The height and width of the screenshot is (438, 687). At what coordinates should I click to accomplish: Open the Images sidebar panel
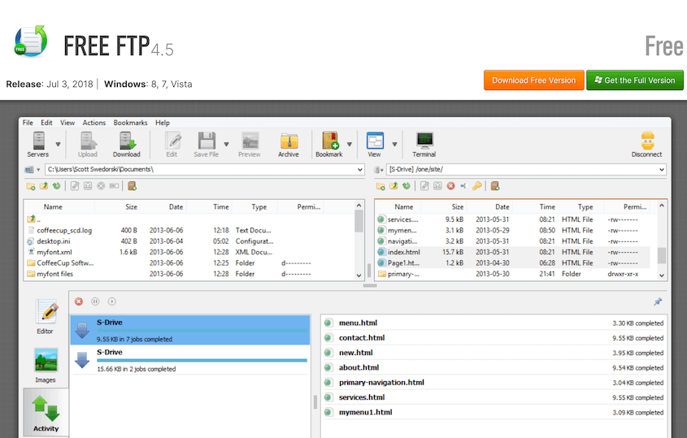click(x=46, y=366)
